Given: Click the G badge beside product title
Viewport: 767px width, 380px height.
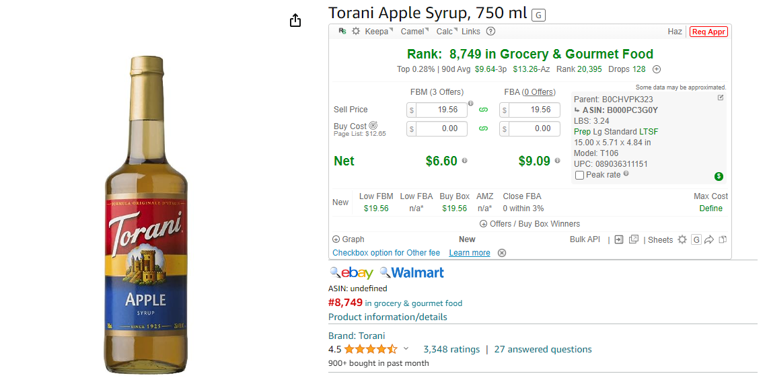Looking at the screenshot, I should tap(538, 15).
